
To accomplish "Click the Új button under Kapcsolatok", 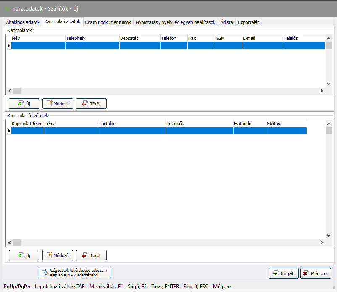I will coord(24,103).
